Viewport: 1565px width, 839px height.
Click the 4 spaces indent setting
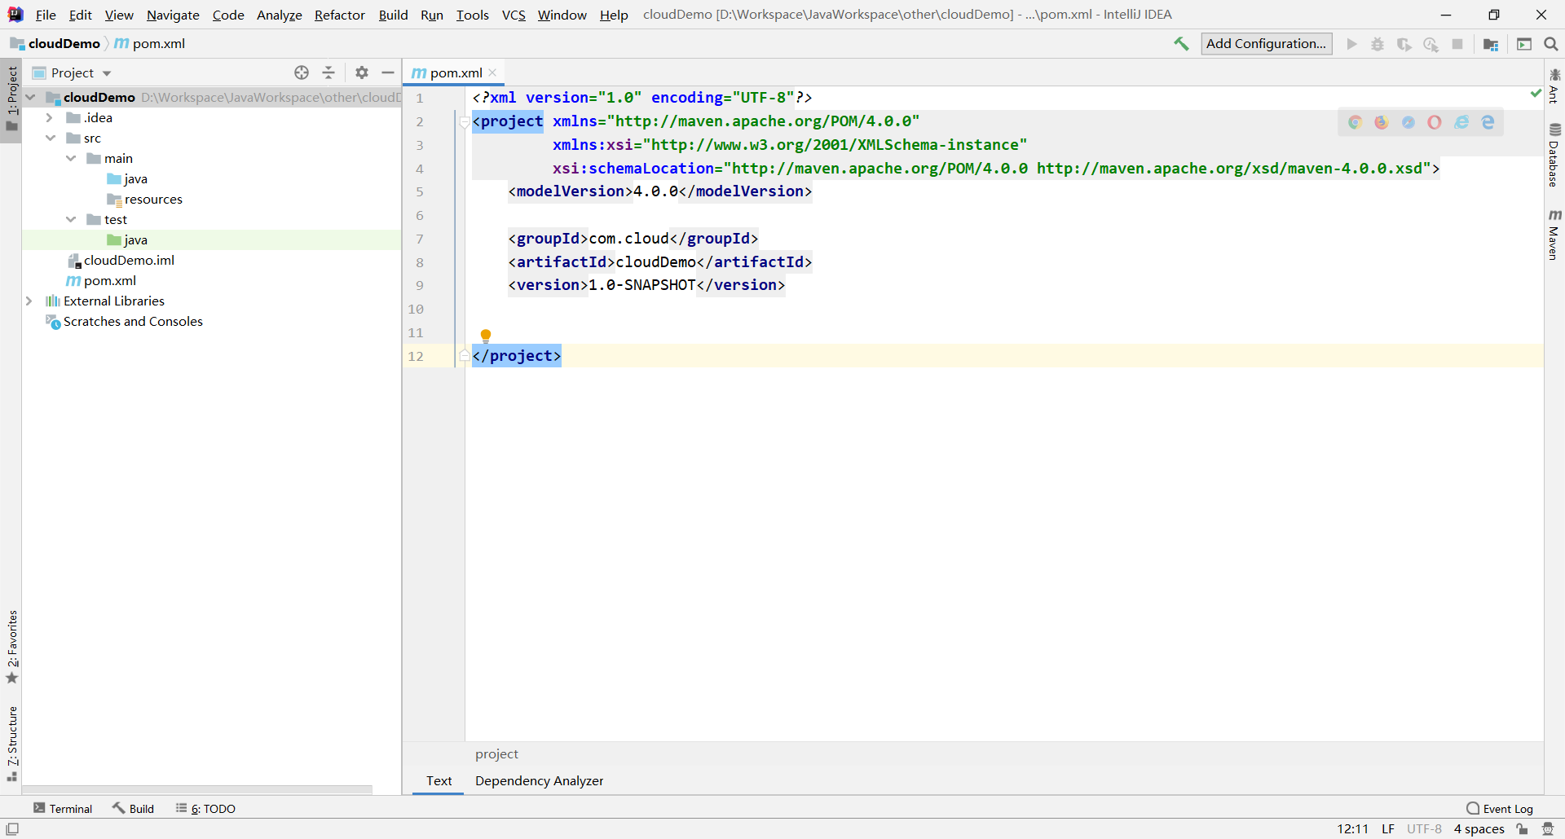pyautogui.click(x=1479, y=829)
